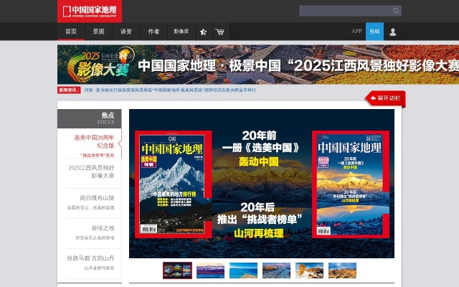Go to the 影像库 section
Screen dimensions: 459x287
tap(181, 32)
